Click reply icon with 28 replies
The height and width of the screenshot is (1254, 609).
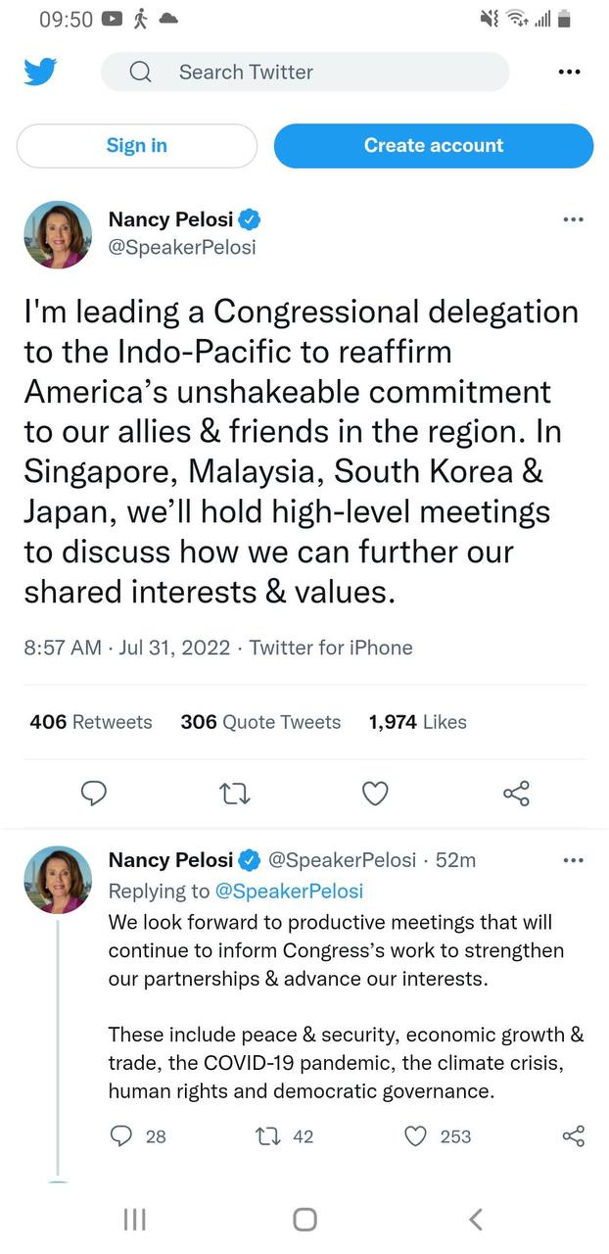click(x=137, y=1135)
